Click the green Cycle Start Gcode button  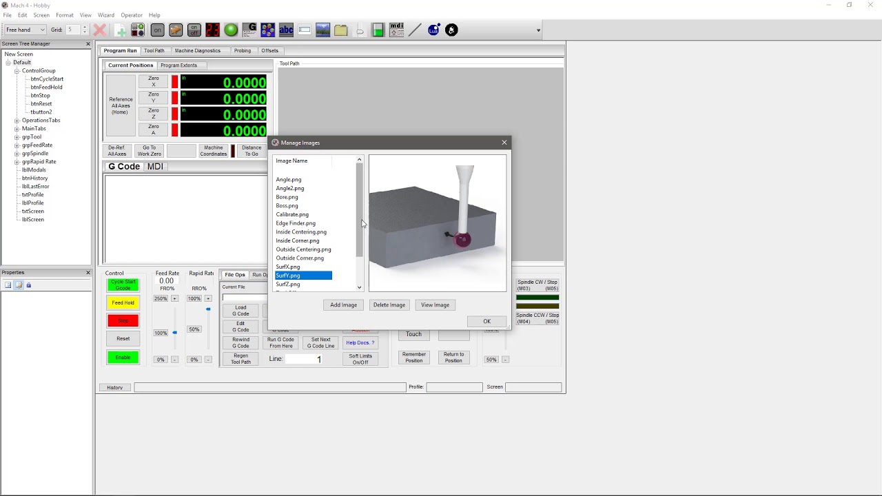123,285
